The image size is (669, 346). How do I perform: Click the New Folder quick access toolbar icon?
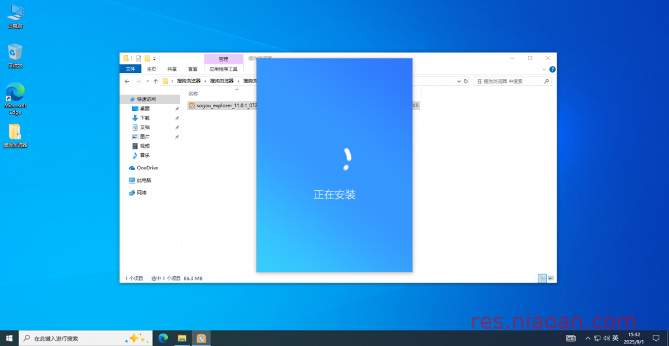147,58
